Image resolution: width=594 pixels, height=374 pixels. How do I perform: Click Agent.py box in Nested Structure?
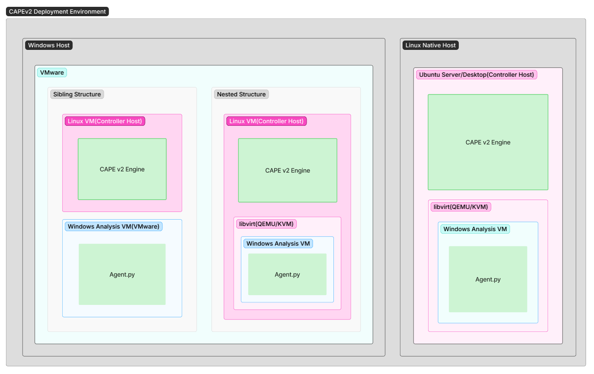coord(287,275)
